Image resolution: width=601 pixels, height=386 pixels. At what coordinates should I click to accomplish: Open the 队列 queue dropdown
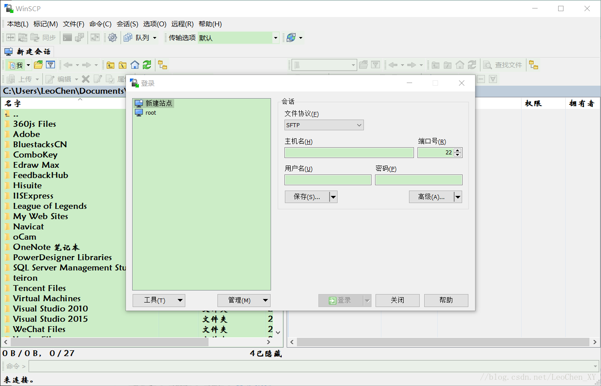click(x=155, y=38)
